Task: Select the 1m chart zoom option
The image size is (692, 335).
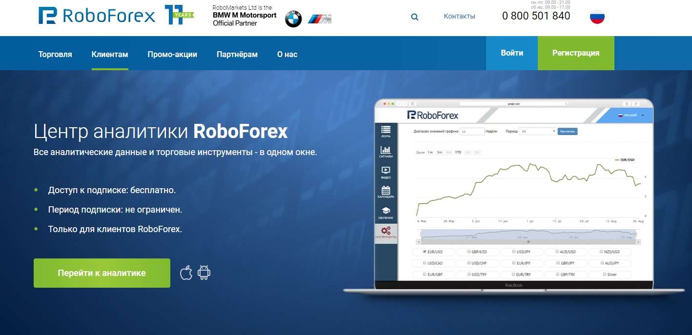Action: [x=430, y=152]
